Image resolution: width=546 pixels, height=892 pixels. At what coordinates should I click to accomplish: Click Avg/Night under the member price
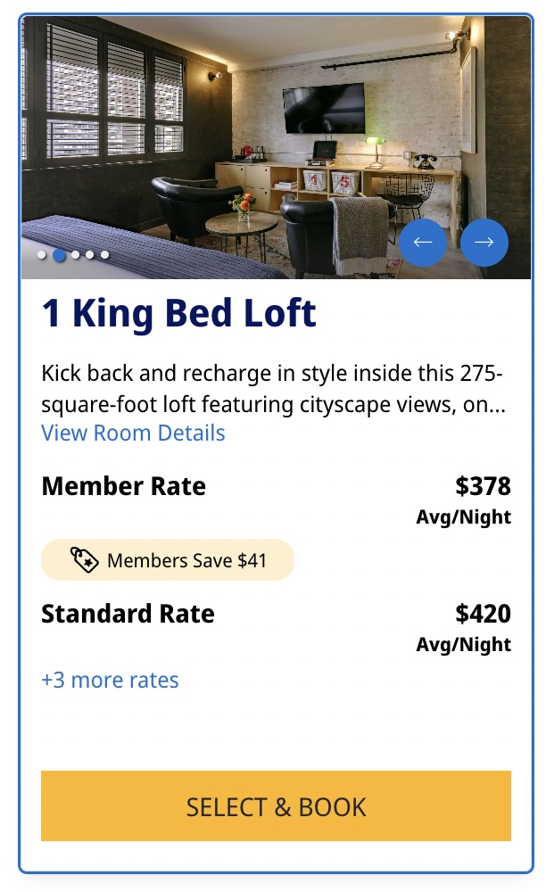click(464, 516)
